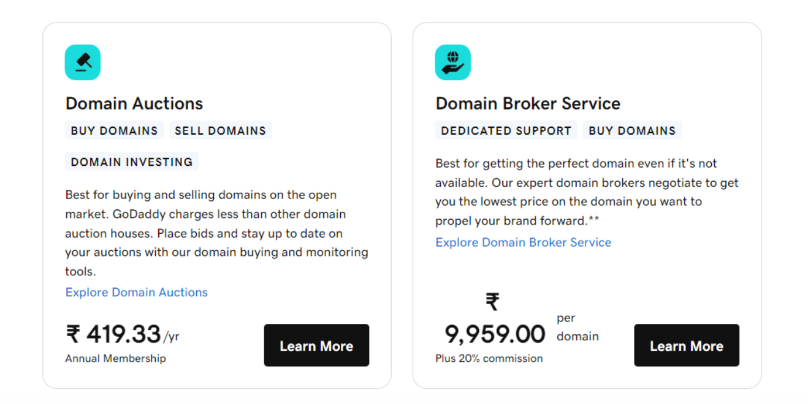The image size is (808, 404).
Task: Click the Domain Broker Service globe-hand icon
Action: coord(452,62)
